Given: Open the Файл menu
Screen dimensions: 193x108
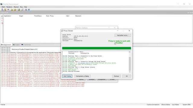Looking at the screenshot, I should click(3, 7).
